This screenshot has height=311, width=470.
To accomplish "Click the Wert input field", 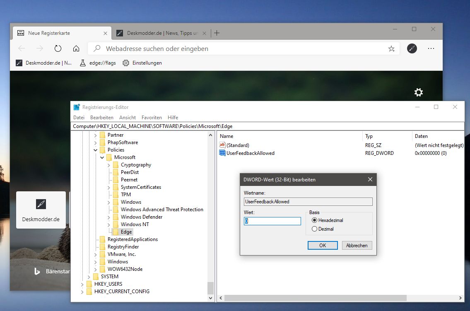I will pyautogui.click(x=272, y=221).
